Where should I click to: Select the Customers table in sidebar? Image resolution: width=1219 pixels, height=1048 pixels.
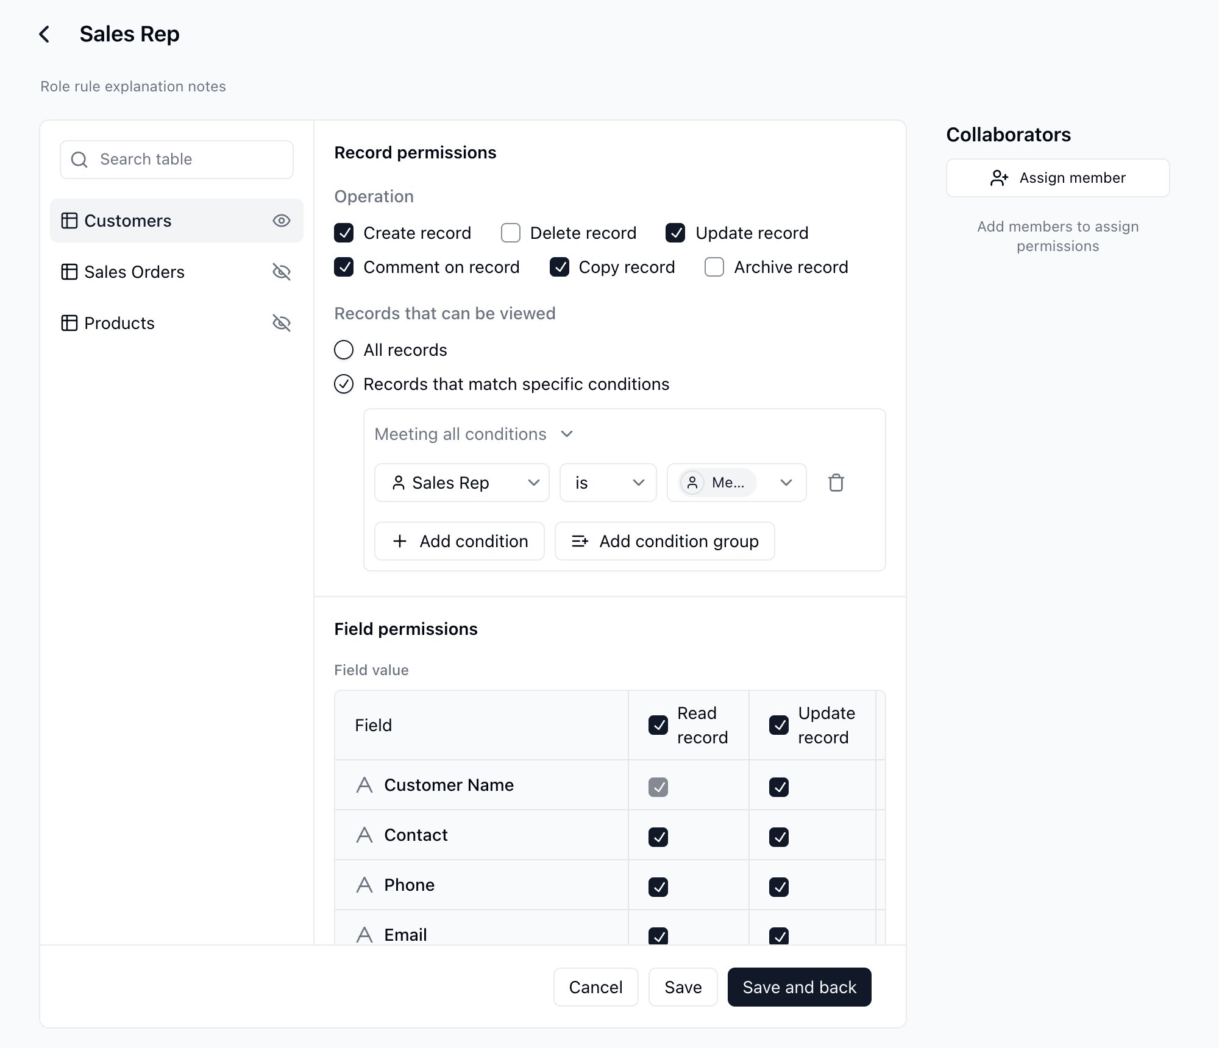click(x=177, y=221)
